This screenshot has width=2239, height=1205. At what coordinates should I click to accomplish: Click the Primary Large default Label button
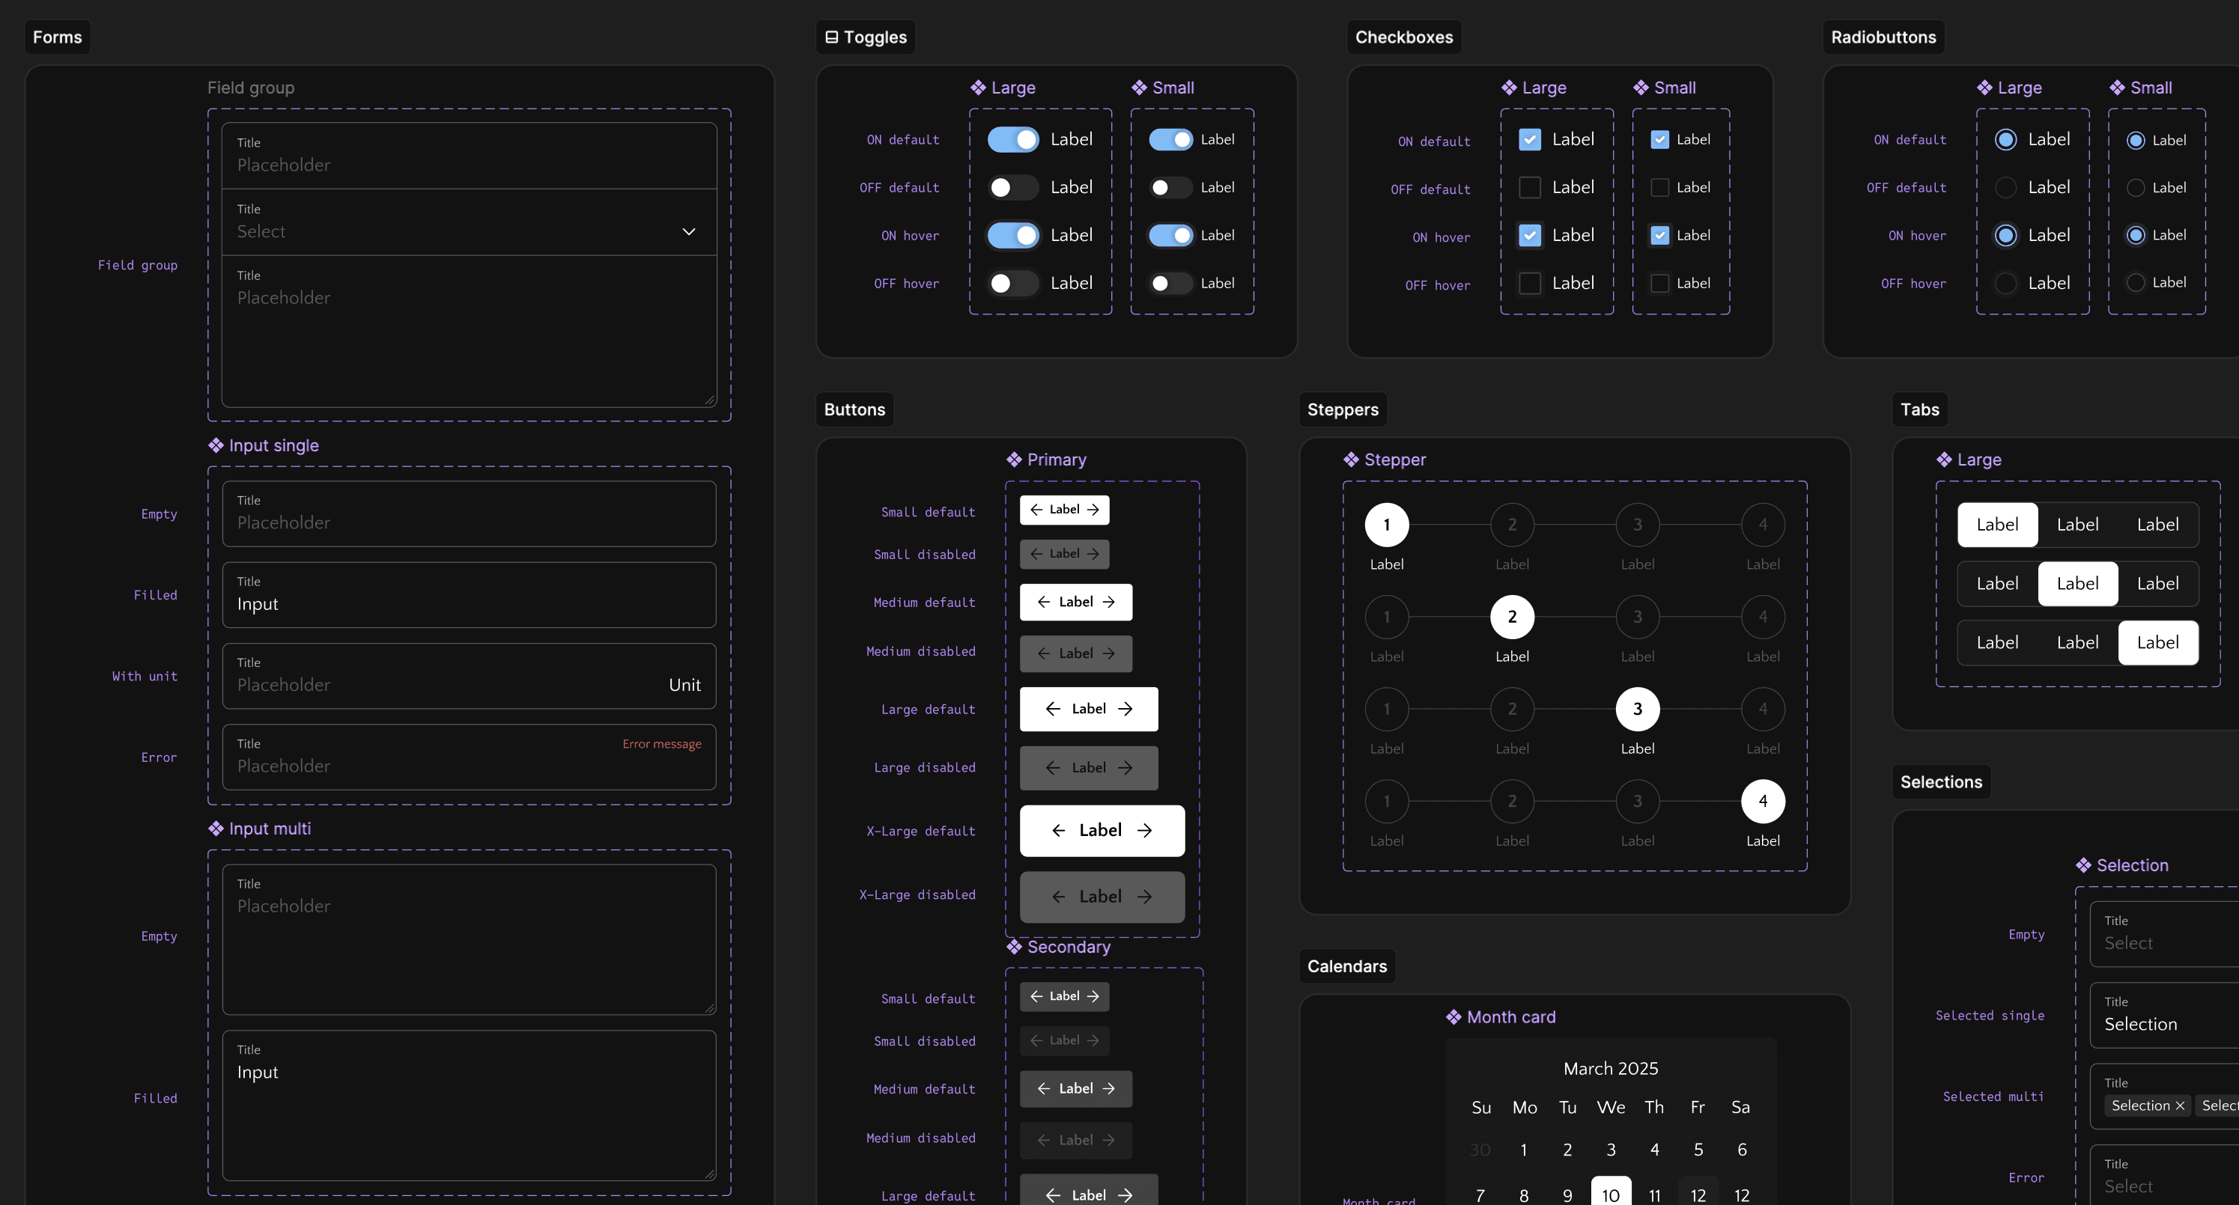1089,709
